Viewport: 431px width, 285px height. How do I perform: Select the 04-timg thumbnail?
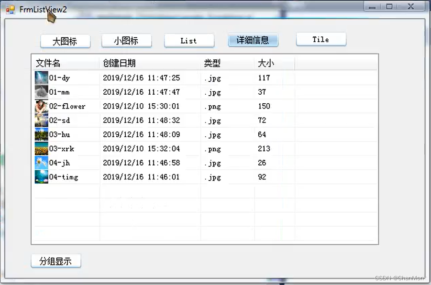pyautogui.click(x=42, y=177)
